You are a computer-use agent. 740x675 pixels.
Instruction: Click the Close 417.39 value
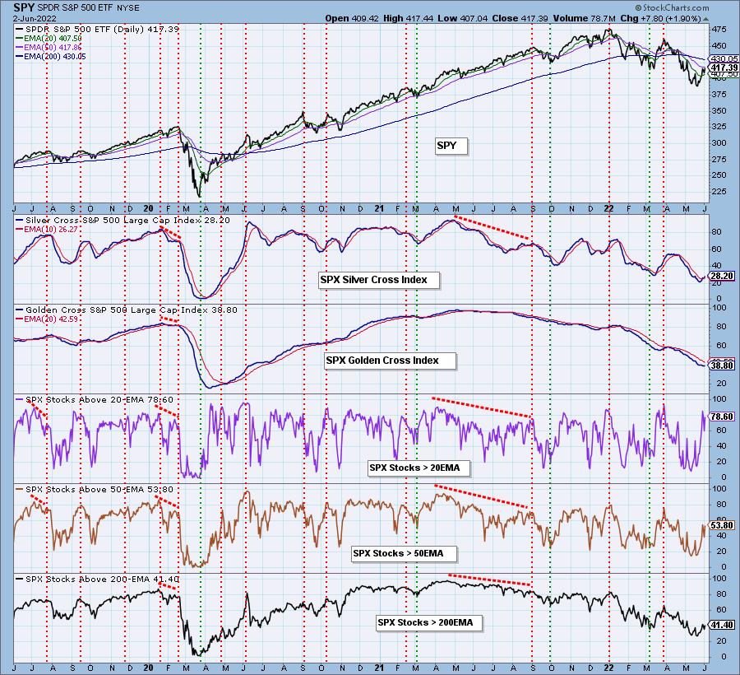point(520,18)
